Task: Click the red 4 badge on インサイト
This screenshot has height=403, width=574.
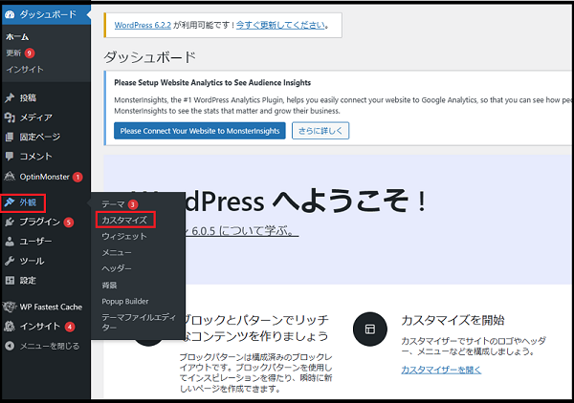Action: (70, 327)
